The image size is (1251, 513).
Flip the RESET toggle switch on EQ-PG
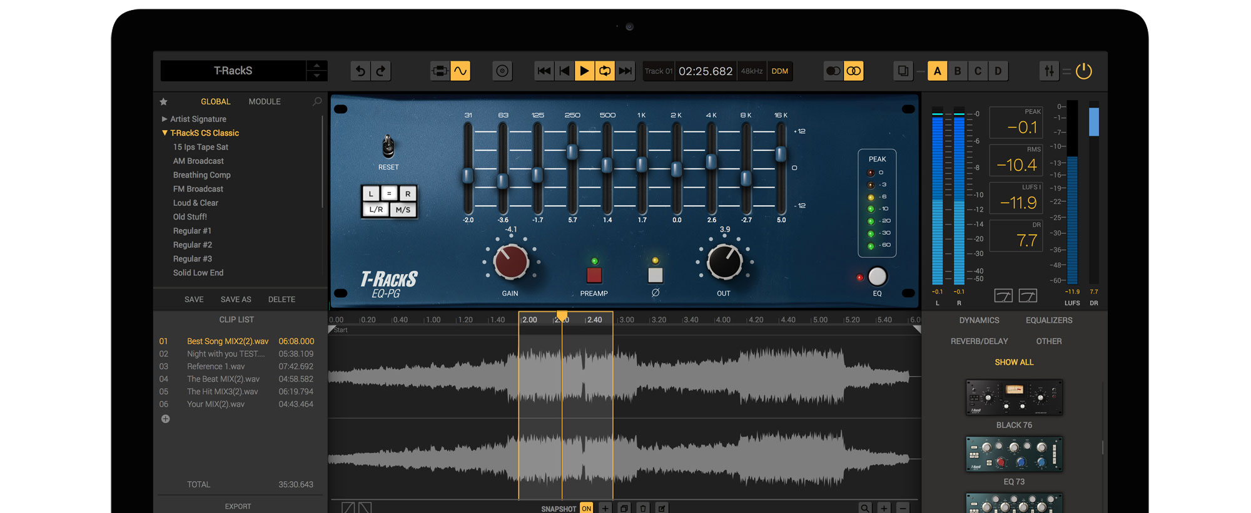388,146
